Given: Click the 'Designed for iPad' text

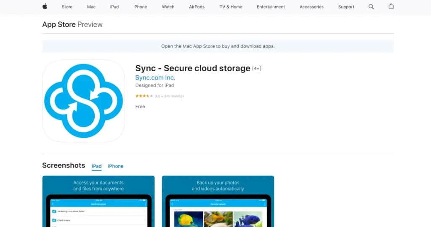Looking at the screenshot, I should (x=154, y=85).
